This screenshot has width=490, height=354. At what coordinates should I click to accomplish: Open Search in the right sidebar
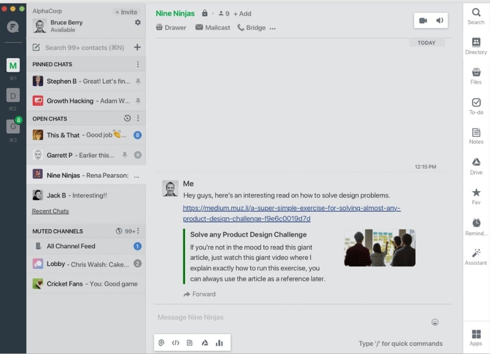tap(476, 16)
